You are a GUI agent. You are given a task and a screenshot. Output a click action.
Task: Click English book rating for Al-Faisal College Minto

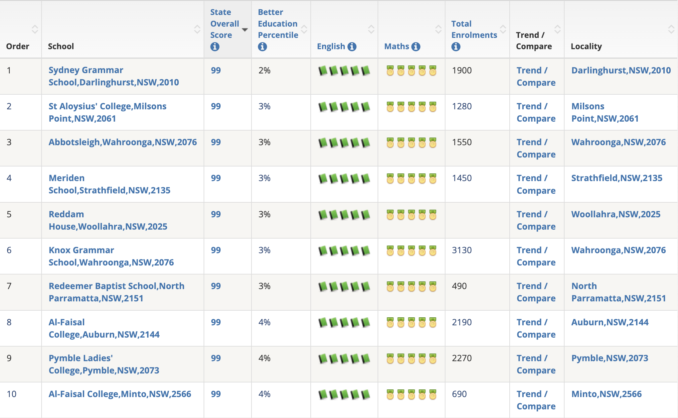coord(344,394)
